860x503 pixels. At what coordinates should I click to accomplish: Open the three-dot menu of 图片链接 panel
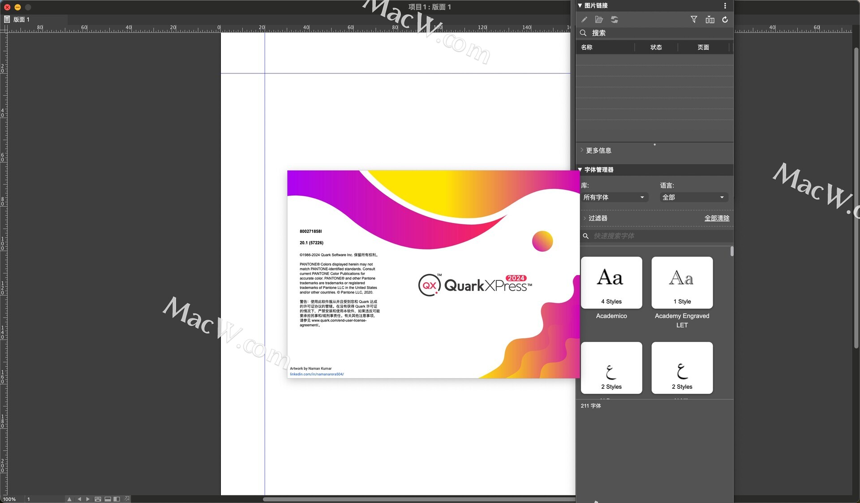[x=725, y=6]
